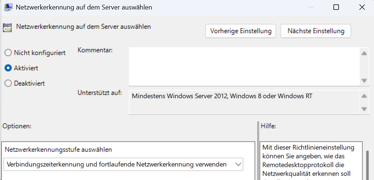The width and height of the screenshot is (374, 180).
Task: Select the Nicht konfiguriert radio button
Action: [8, 53]
